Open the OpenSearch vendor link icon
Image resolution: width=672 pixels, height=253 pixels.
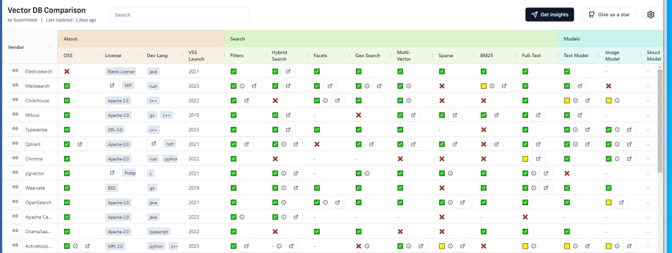(x=15, y=201)
